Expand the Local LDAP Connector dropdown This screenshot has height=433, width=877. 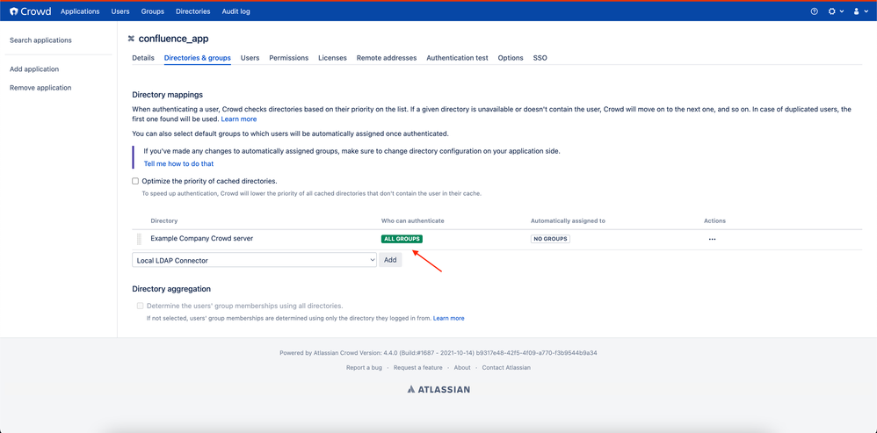point(255,260)
